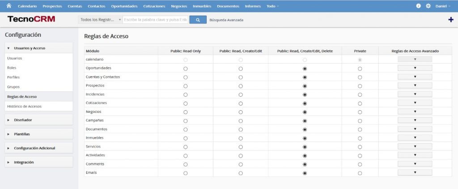The height and width of the screenshot is (189, 458).
Task: Expand the Integración sidebar section
Action: [24, 162]
